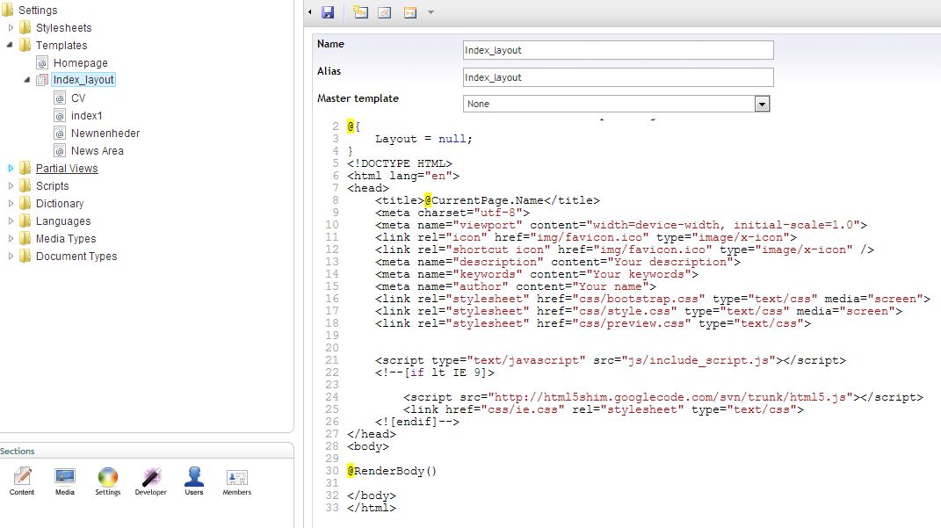Click the Alias input field

coord(619,76)
